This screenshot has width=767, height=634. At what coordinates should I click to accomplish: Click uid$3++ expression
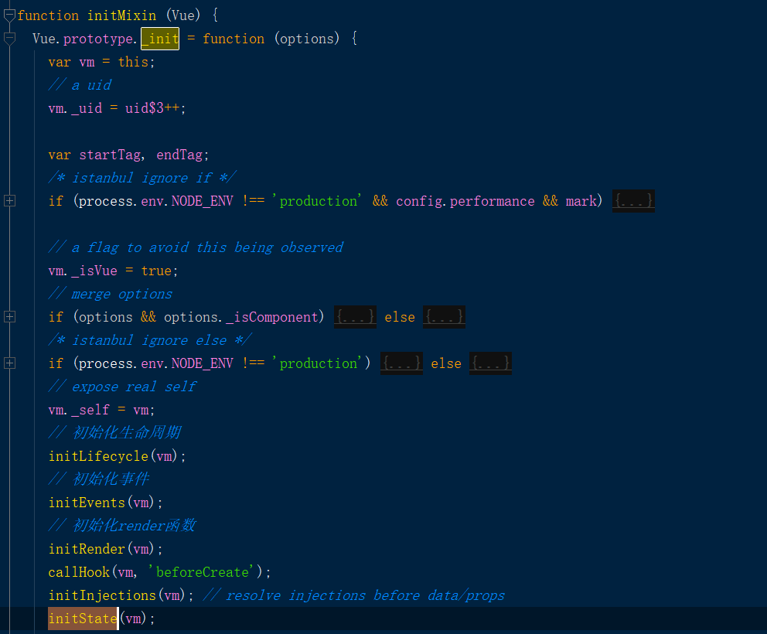pos(152,108)
